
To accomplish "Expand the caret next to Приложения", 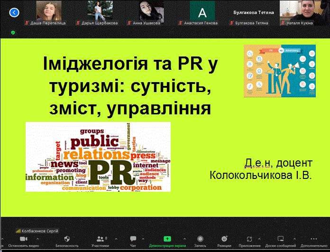I will [259, 239].
